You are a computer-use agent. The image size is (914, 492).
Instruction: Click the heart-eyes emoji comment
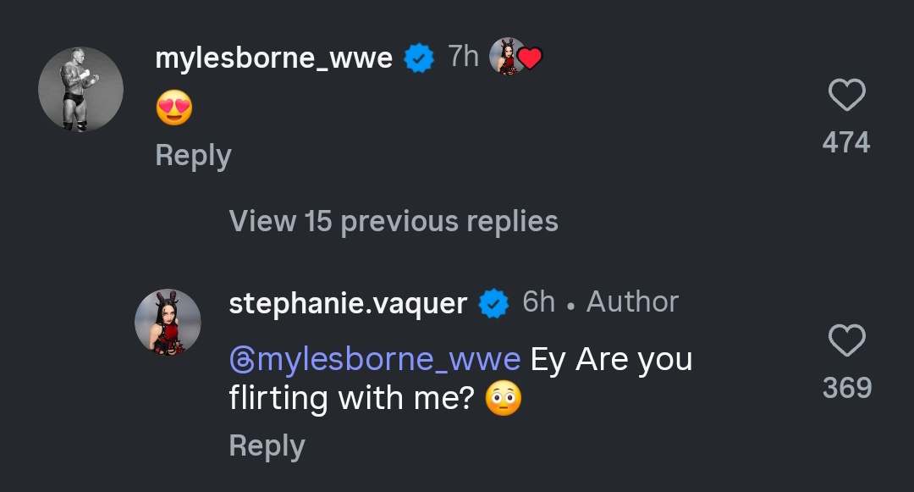tap(174, 108)
